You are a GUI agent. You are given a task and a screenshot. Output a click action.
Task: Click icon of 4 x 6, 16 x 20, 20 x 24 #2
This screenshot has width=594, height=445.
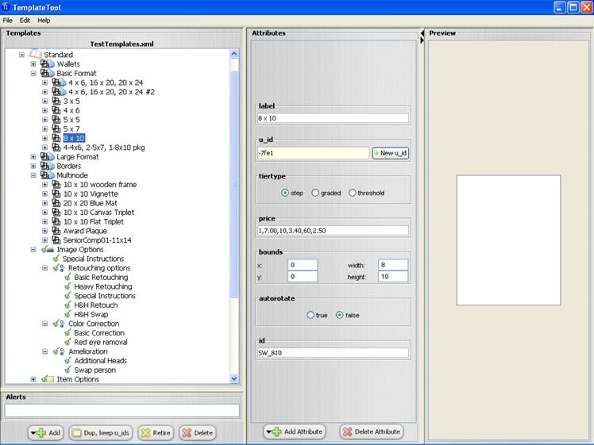click(x=59, y=91)
